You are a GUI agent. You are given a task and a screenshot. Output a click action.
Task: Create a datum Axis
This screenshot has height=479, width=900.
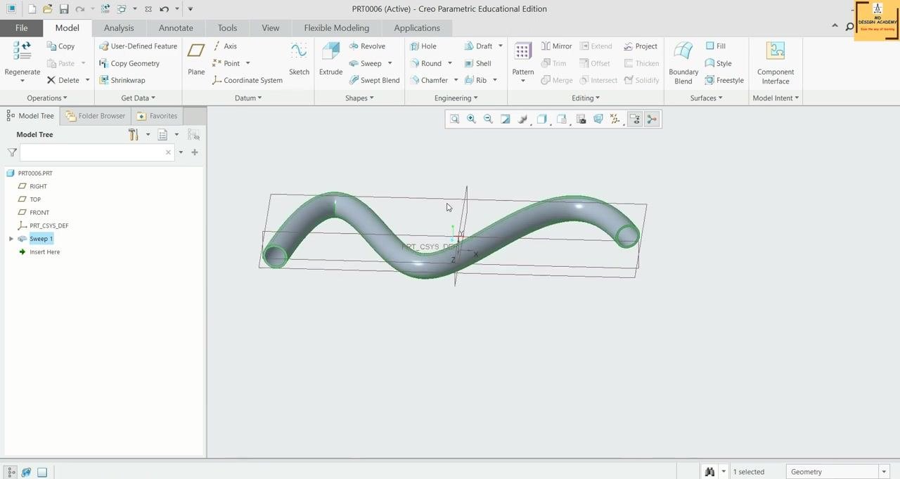225,46
